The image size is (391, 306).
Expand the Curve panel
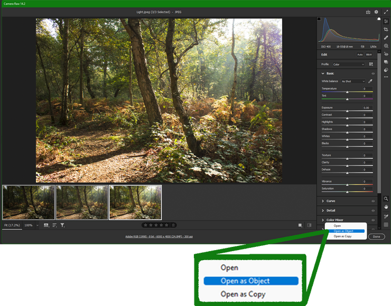pos(323,201)
